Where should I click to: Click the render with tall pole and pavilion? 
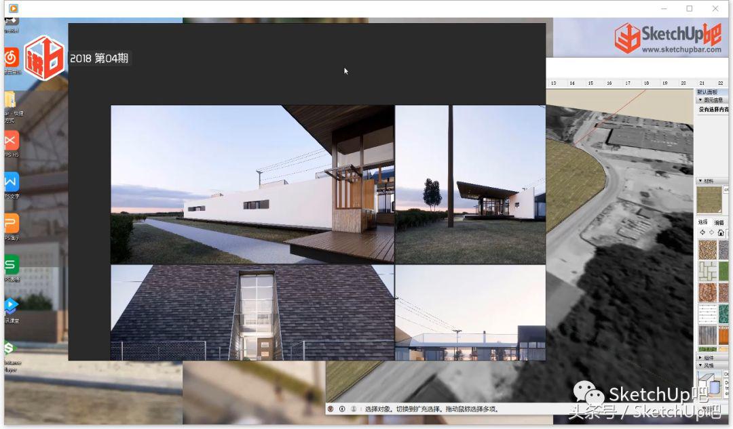click(470, 184)
